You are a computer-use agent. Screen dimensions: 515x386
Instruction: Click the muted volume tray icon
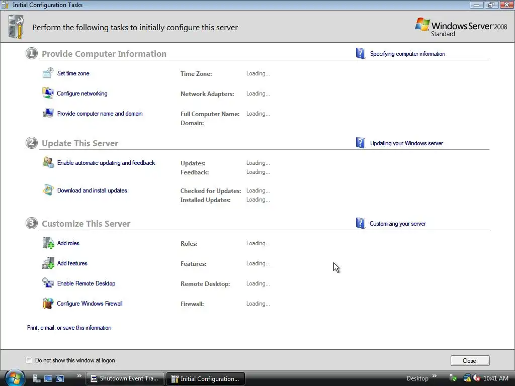476,378
